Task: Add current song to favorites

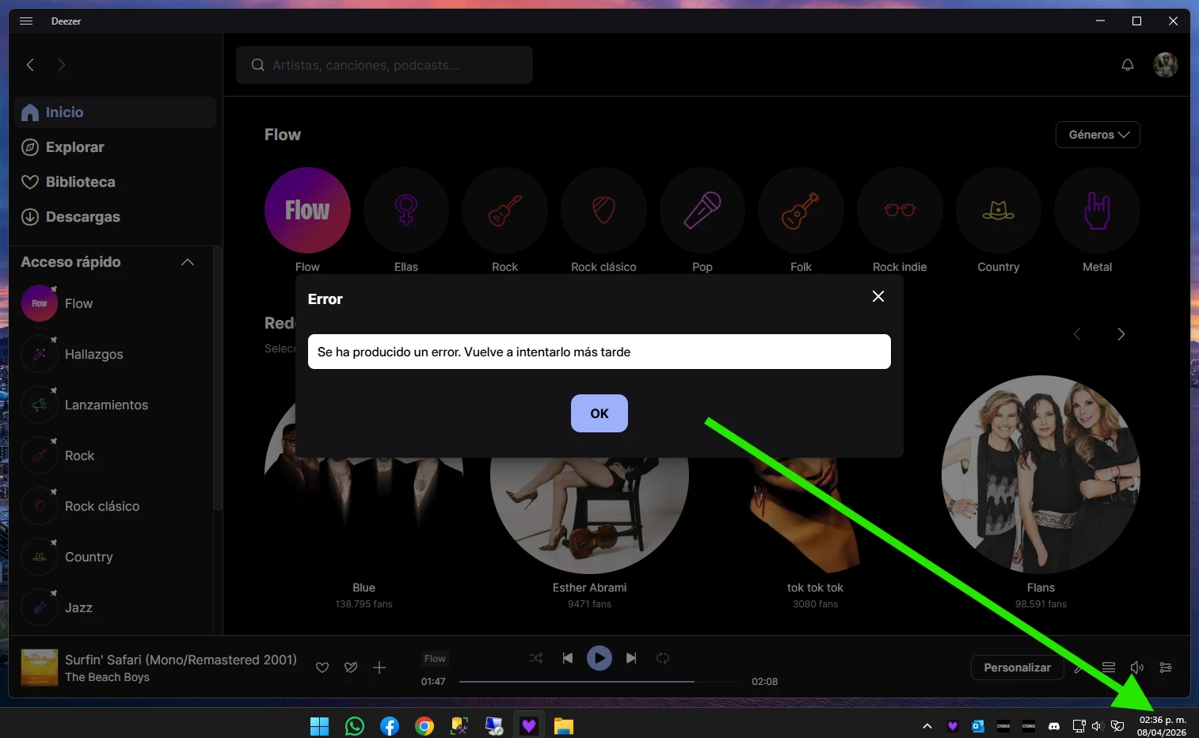Action: (322, 668)
